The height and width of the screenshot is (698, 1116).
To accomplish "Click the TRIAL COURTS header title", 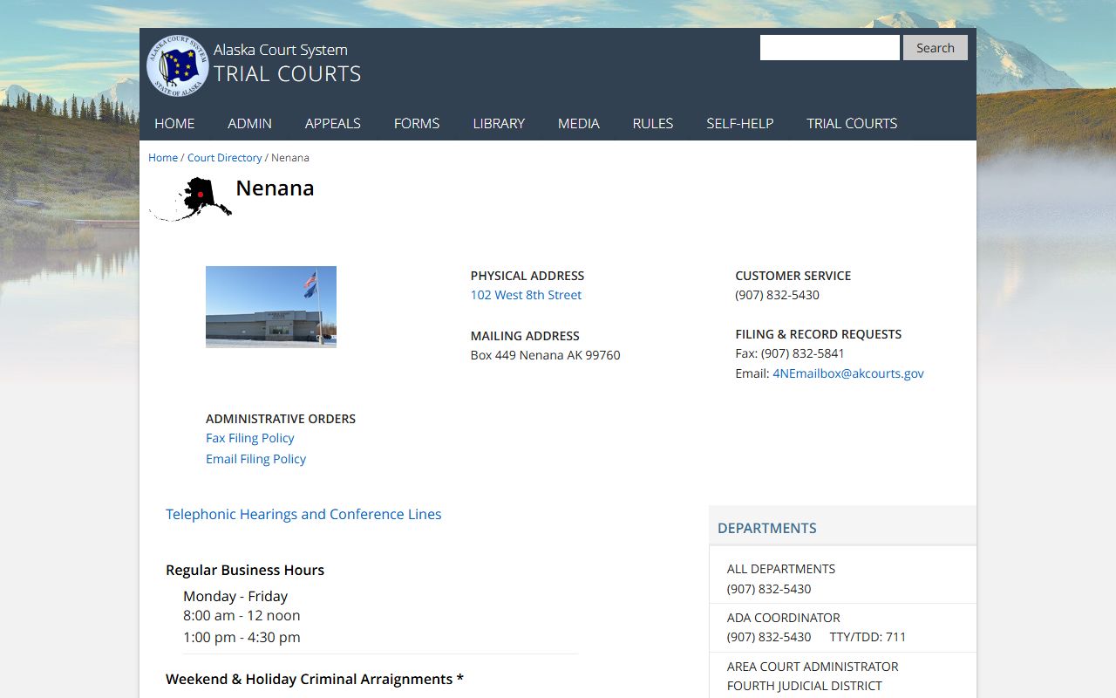I will pos(288,74).
